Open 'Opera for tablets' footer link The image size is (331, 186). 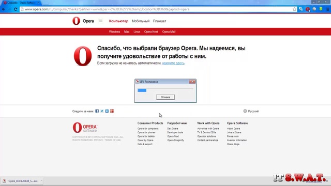coord(146,136)
